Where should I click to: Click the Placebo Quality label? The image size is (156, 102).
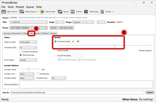point(145,50)
